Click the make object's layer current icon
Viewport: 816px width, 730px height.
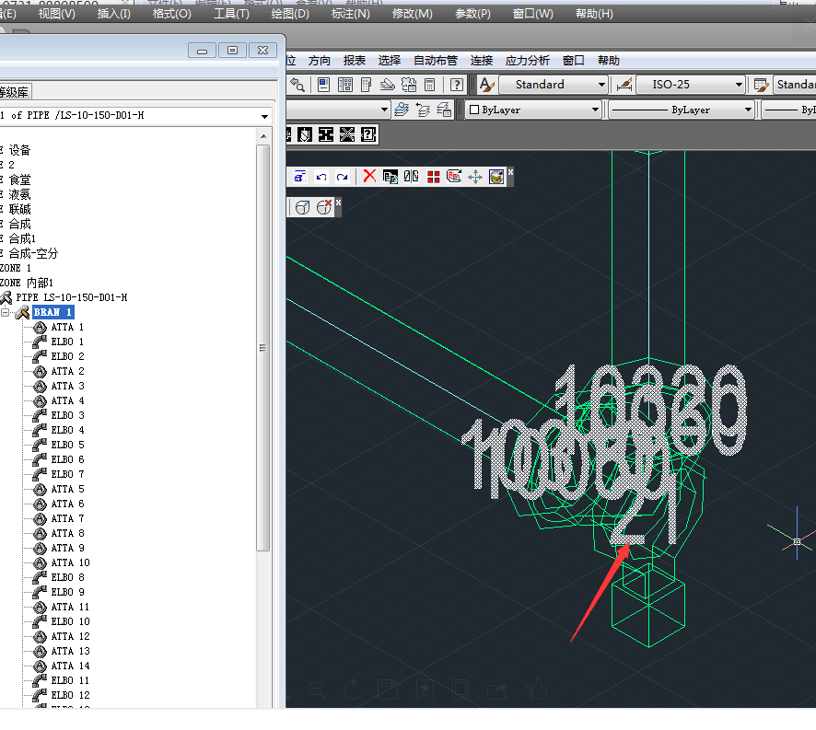click(402, 110)
